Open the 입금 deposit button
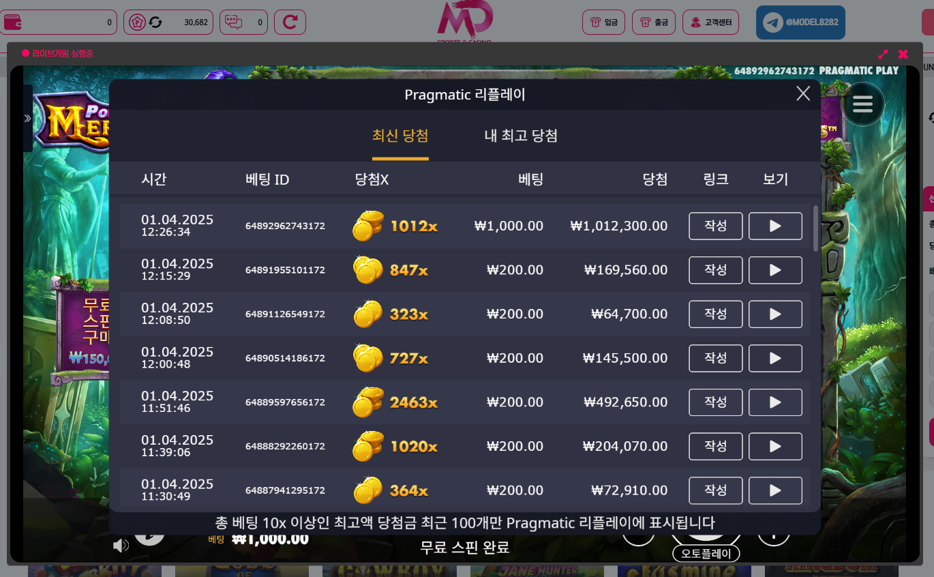This screenshot has width=934, height=577. click(604, 23)
